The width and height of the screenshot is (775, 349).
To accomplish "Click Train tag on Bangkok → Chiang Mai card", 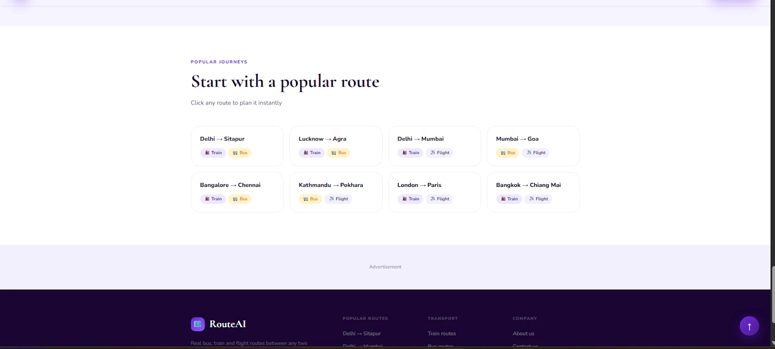I will coord(509,199).
